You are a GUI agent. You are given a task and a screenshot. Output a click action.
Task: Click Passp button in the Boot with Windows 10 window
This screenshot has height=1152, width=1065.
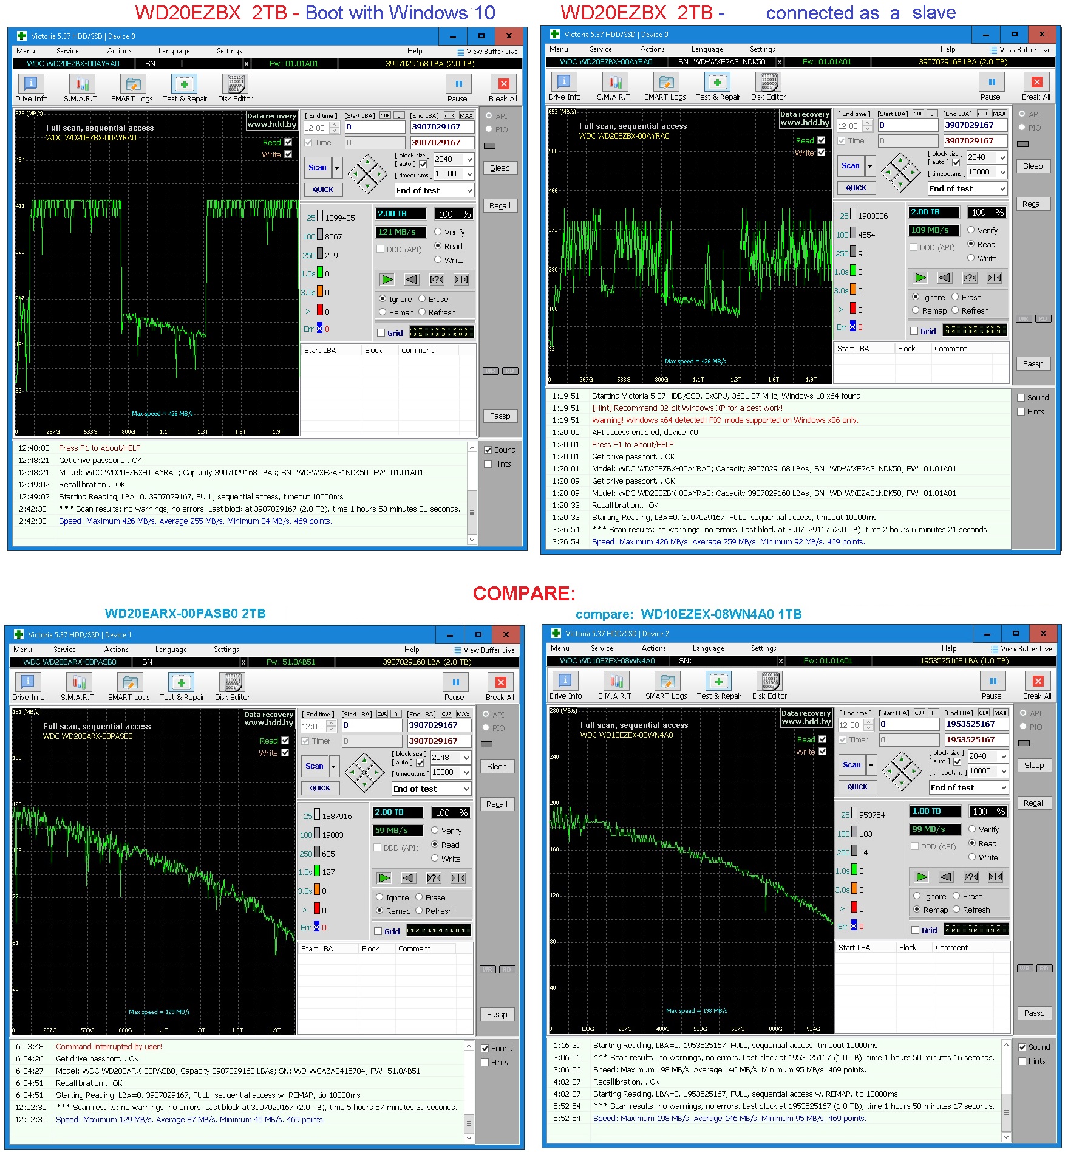[500, 416]
